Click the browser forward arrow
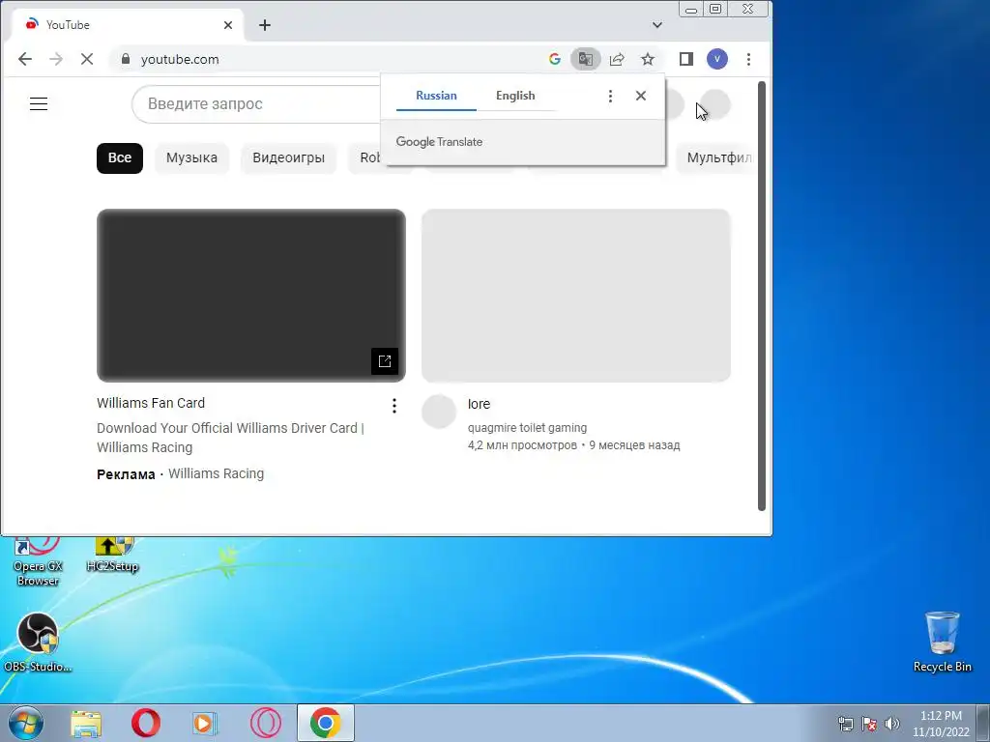The image size is (990, 742). pyautogui.click(x=56, y=59)
